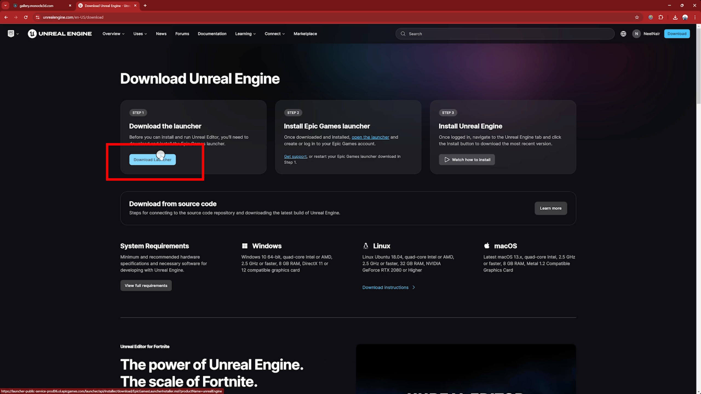This screenshot has height=394, width=701.
Task: Open the NeelNair profile avatar
Action: point(637,34)
